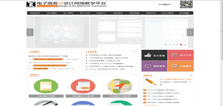Click the grey round icon in 答疑互动 header

pyautogui.click(x=191, y=76)
